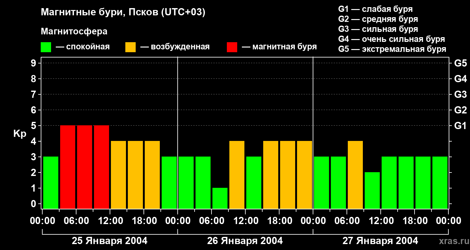Click the very first green bar on 25 January
The image size is (470, 250).
51,182
